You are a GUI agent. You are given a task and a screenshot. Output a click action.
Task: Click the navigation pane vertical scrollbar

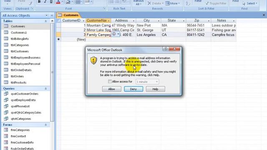point(52,72)
